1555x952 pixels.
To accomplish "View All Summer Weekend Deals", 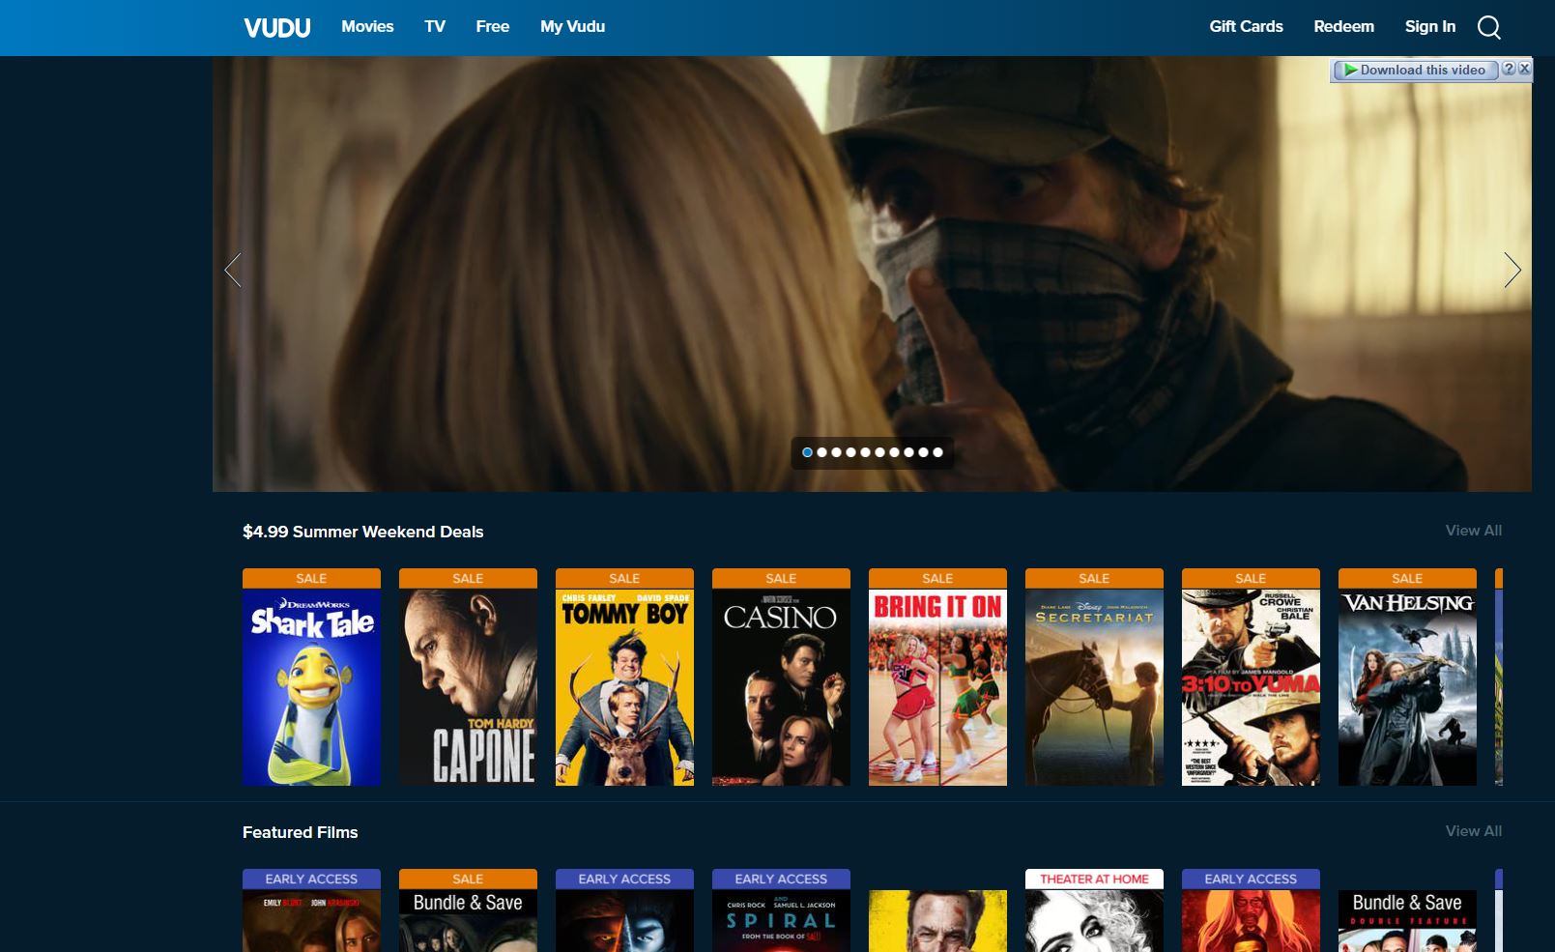I will (x=1473, y=531).
